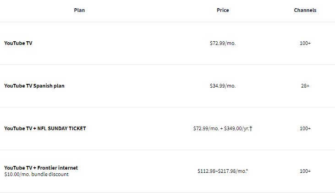Click the $10.00/mo. bundle discount note
This screenshot has height=193, width=335.
coord(36,174)
